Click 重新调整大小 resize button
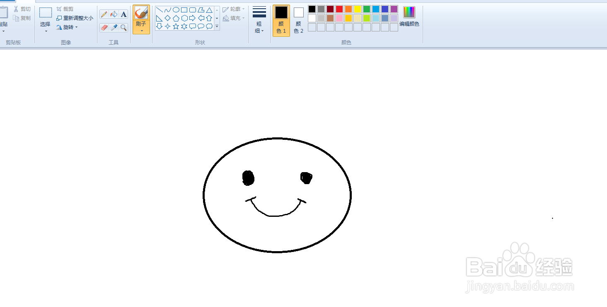 [75, 18]
